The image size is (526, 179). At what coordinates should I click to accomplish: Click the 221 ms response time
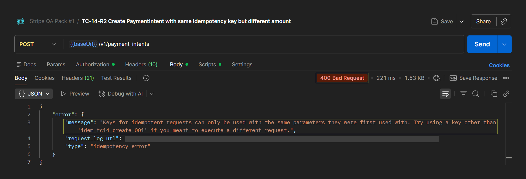coord(386,78)
